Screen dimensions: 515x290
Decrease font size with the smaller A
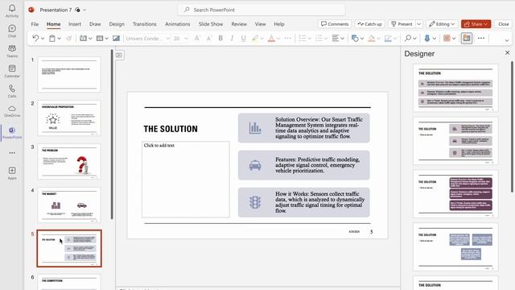(x=209, y=39)
